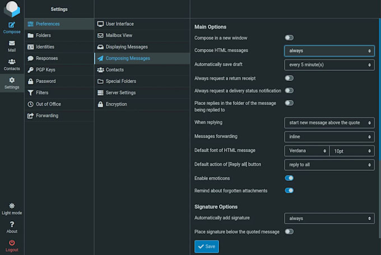This screenshot has height=255, width=381.
Task: Click the "Automatically save draft" label
Action: click(218, 64)
